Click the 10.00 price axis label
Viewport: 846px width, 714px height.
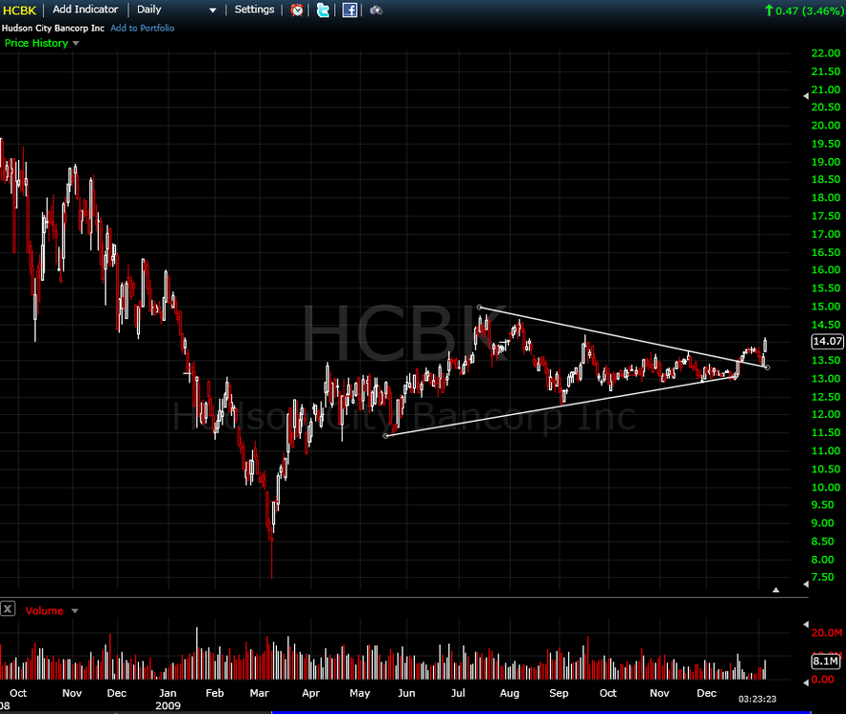click(826, 487)
